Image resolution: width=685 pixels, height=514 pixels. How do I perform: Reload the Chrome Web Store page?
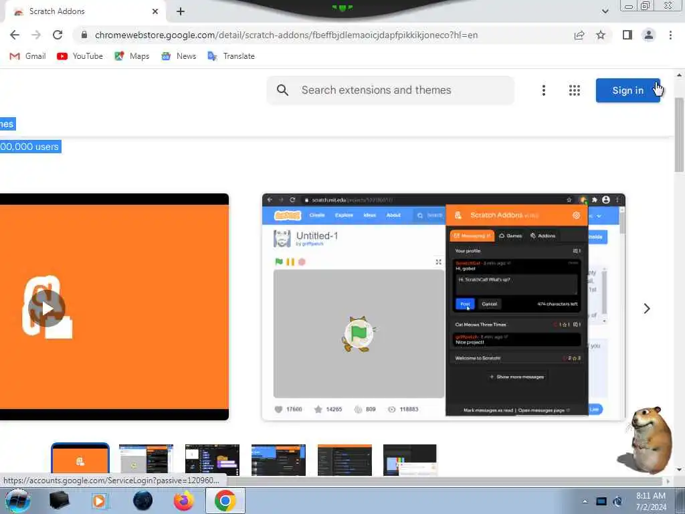(x=58, y=35)
